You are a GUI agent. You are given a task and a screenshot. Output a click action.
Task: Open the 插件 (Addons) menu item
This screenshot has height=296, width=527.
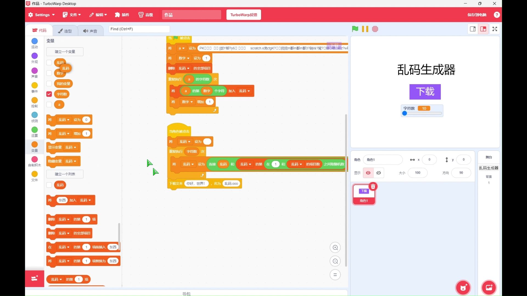point(122,15)
